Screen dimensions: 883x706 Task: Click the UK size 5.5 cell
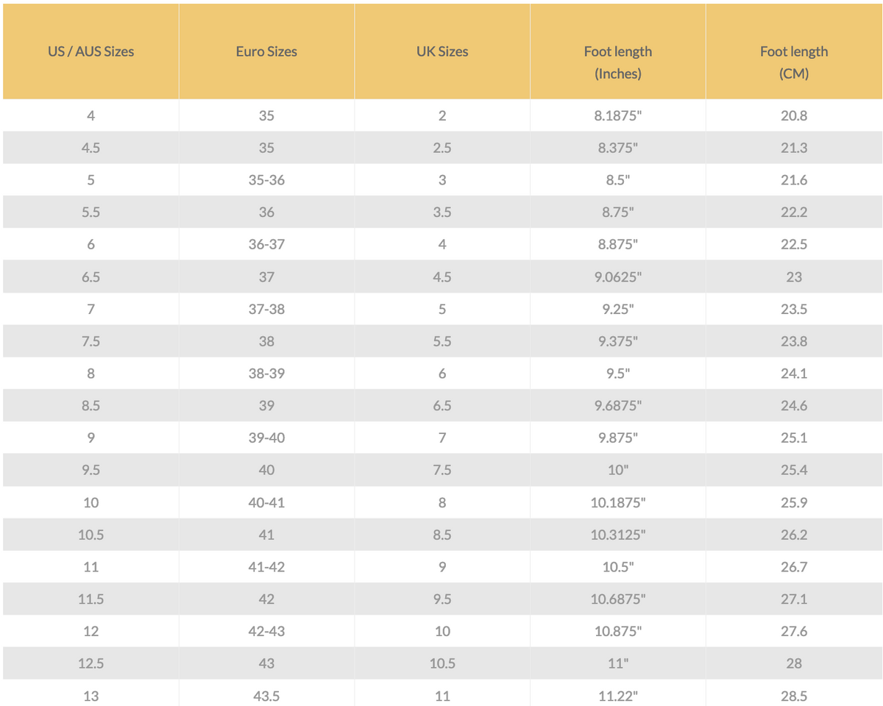point(442,341)
